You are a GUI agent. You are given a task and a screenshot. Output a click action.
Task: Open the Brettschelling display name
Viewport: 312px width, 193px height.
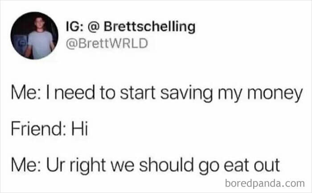(149, 26)
